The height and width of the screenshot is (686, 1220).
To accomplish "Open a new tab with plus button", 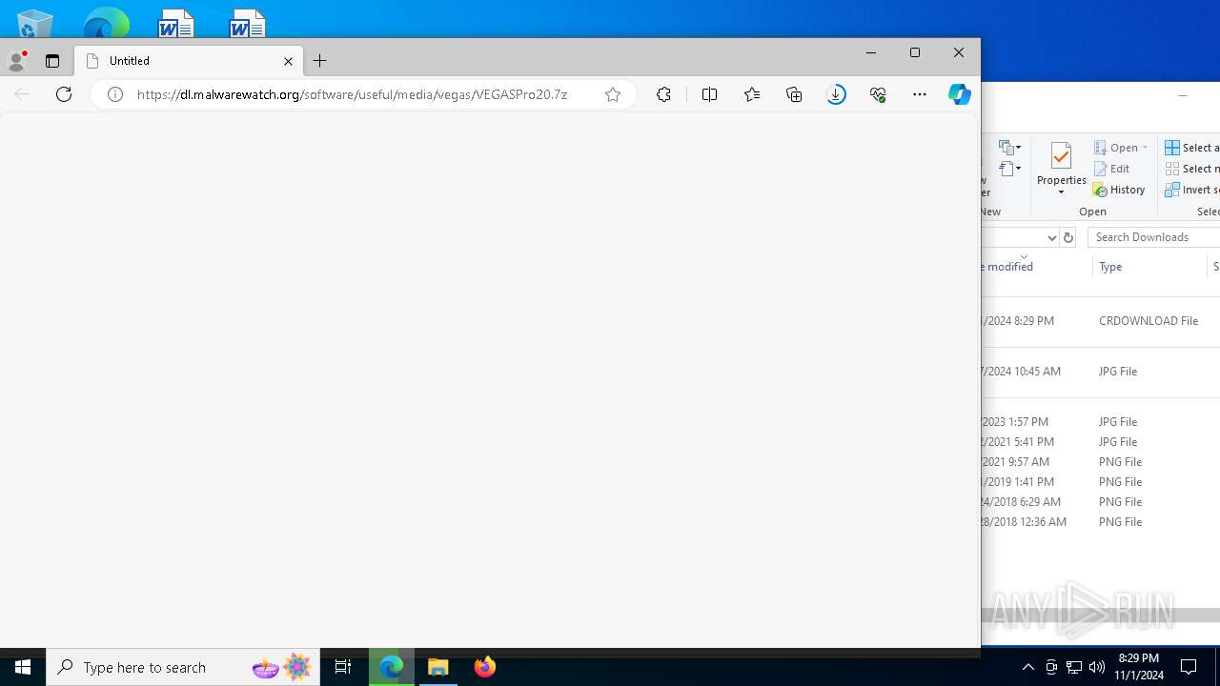I will pos(320,61).
